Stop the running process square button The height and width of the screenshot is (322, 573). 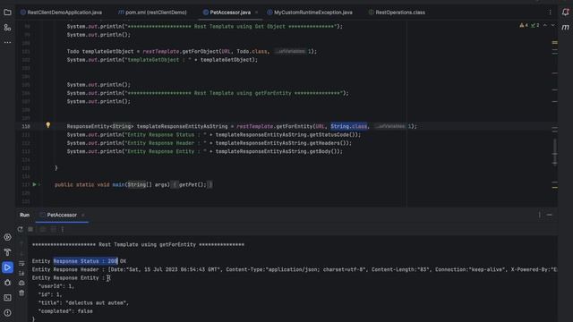(x=30, y=229)
